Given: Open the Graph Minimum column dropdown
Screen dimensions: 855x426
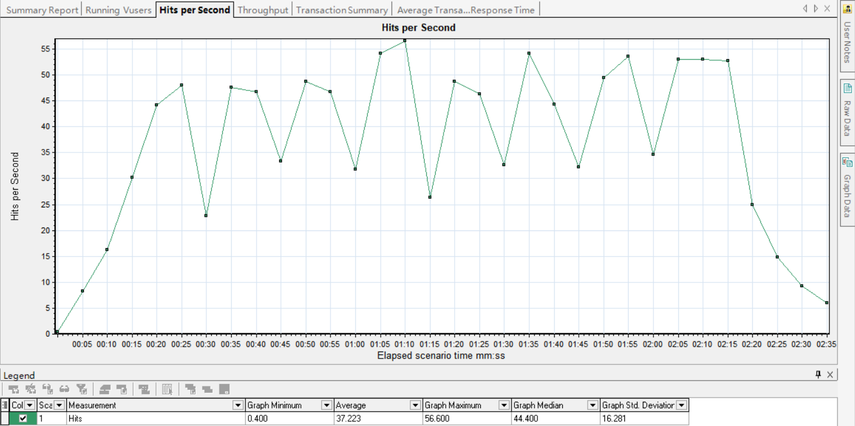Looking at the screenshot, I should tap(326, 405).
